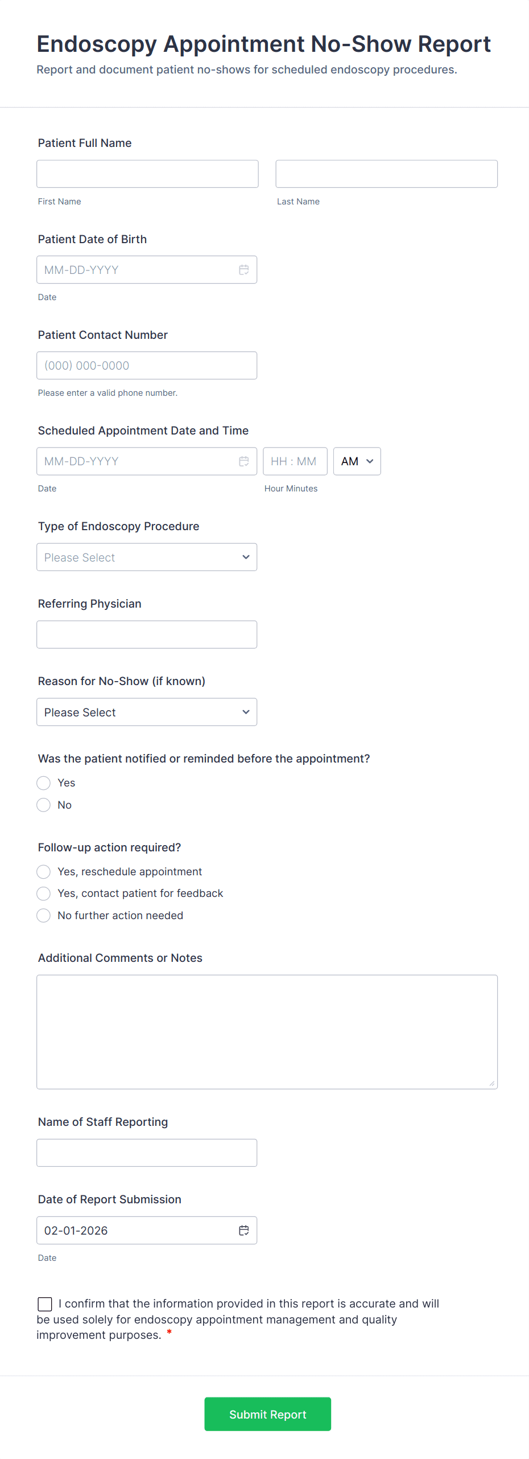The image size is (529, 1459).
Task: Click the Patient Contact Number field
Action: [147, 366]
